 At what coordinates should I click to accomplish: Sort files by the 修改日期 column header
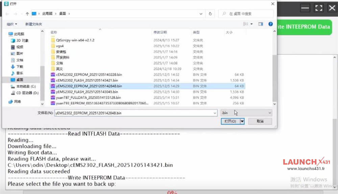[160, 32]
